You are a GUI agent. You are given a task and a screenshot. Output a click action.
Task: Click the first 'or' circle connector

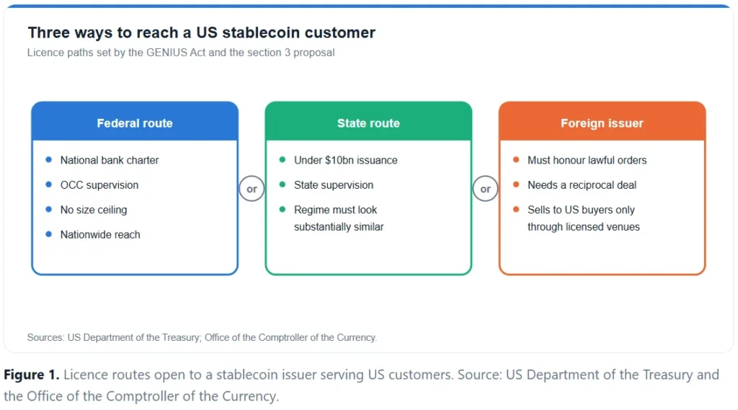(252, 189)
